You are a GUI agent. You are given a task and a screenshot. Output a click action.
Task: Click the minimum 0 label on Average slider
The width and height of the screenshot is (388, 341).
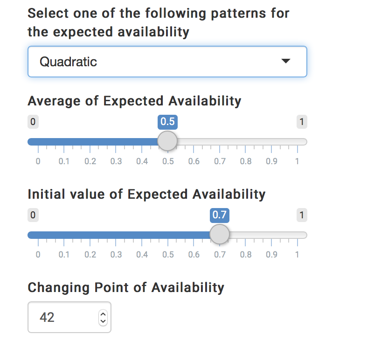(x=33, y=122)
